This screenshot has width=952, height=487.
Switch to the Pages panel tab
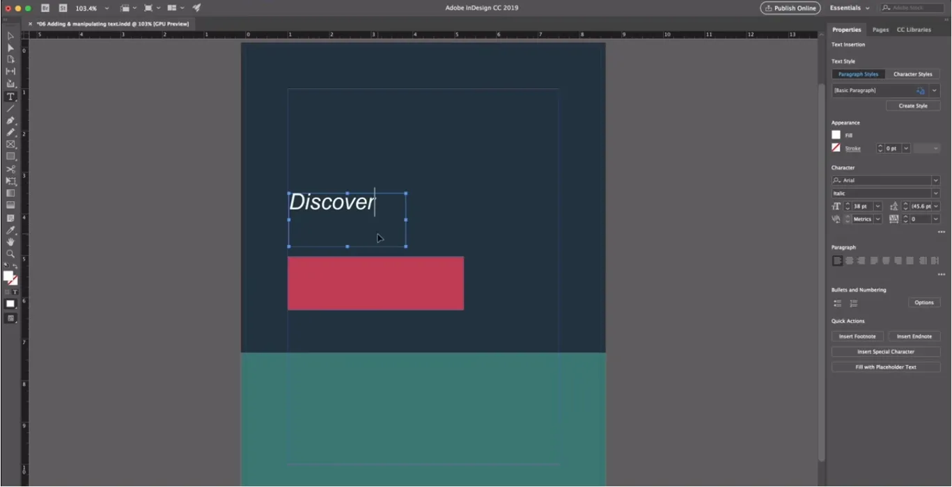point(880,30)
